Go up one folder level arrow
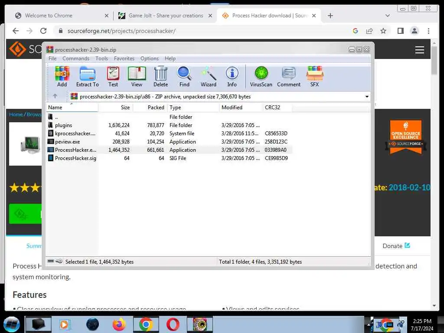The width and height of the screenshot is (444, 333). [55, 96]
